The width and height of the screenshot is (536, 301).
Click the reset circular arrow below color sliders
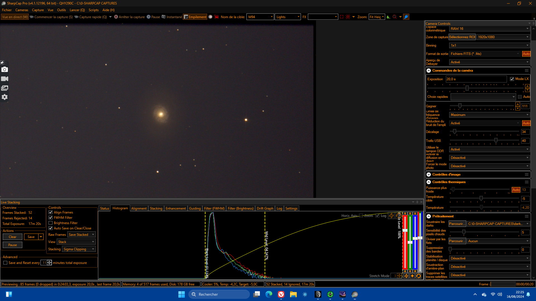[x=418, y=276]
